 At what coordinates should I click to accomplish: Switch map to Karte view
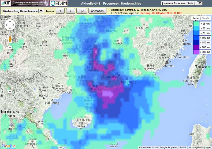(195, 18)
